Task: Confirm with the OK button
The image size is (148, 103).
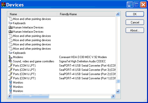Action: 135,14
